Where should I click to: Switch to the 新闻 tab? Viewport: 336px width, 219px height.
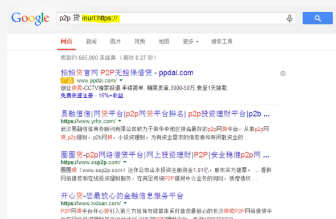(x=91, y=42)
